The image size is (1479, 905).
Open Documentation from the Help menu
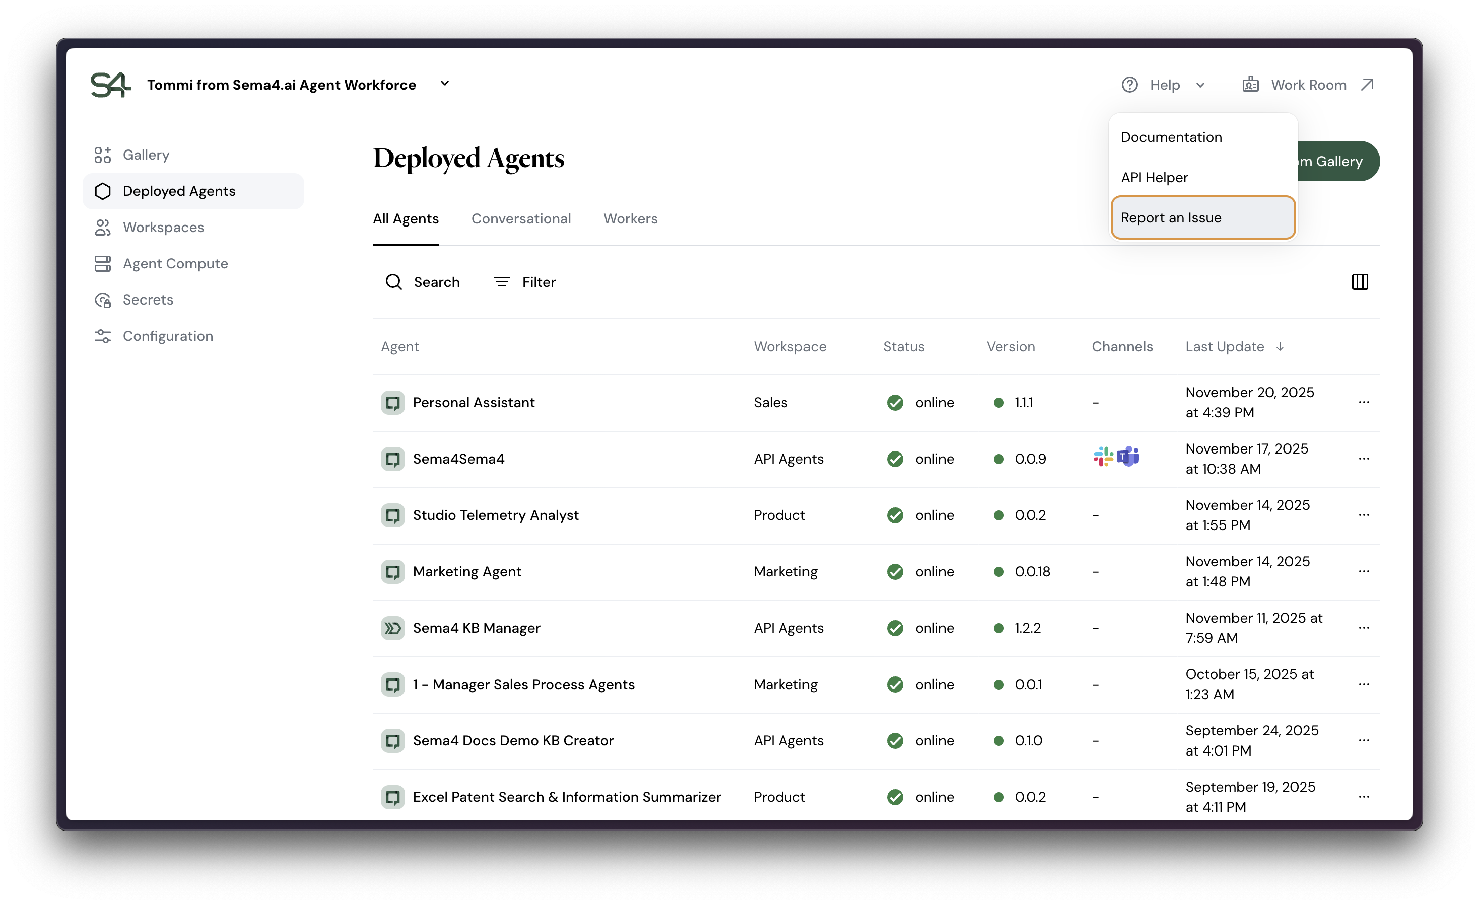[x=1171, y=137]
